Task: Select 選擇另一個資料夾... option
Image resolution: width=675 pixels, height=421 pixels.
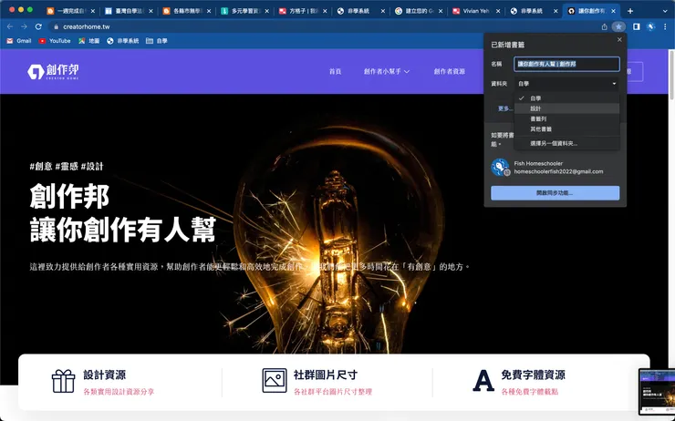Action: pos(567,144)
